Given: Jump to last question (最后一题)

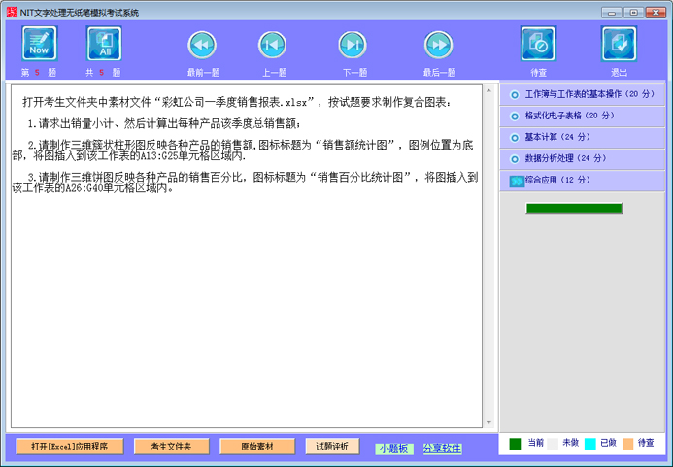Looking at the screenshot, I should (438, 45).
